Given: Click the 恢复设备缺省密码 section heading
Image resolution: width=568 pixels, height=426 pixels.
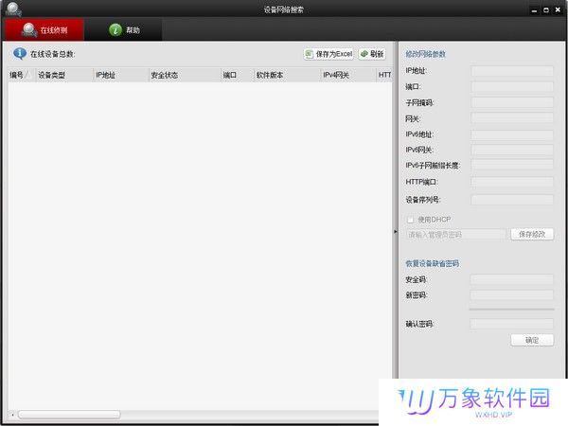Looking at the screenshot, I should pyautogui.click(x=433, y=263).
